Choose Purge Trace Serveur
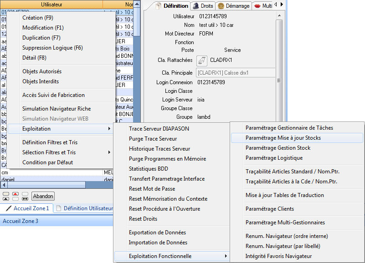Image resolution: width=365 pixels, height=263 pixels. point(153,139)
